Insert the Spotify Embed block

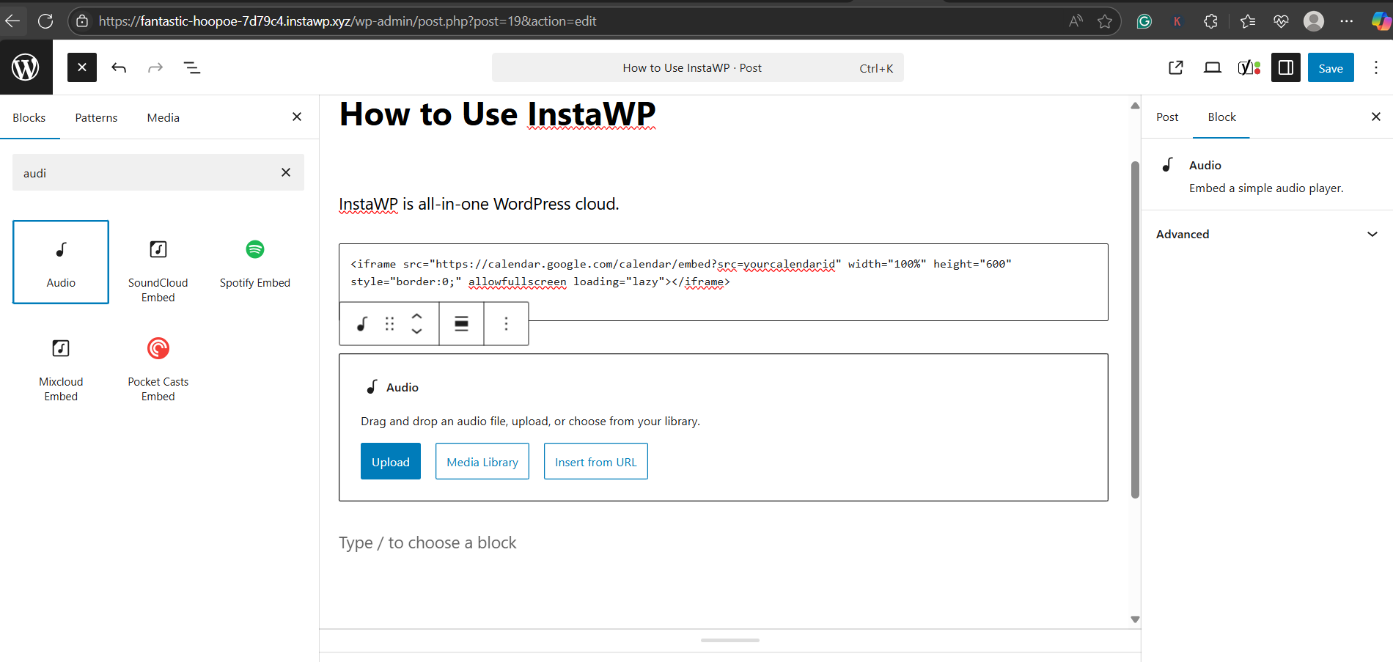pyautogui.click(x=255, y=262)
